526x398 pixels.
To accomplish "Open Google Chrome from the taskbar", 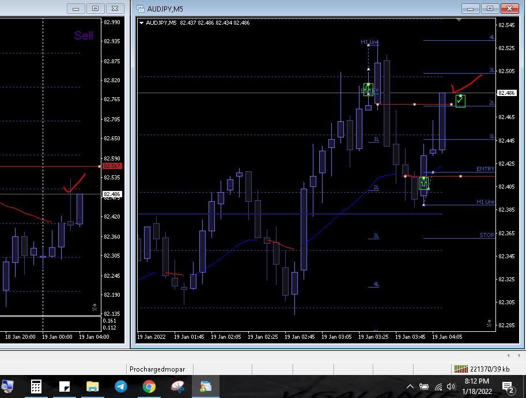I will pyautogui.click(x=149, y=386).
